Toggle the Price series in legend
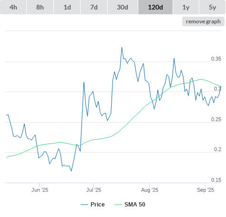226x217 pixels. pyautogui.click(x=92, y=205)
